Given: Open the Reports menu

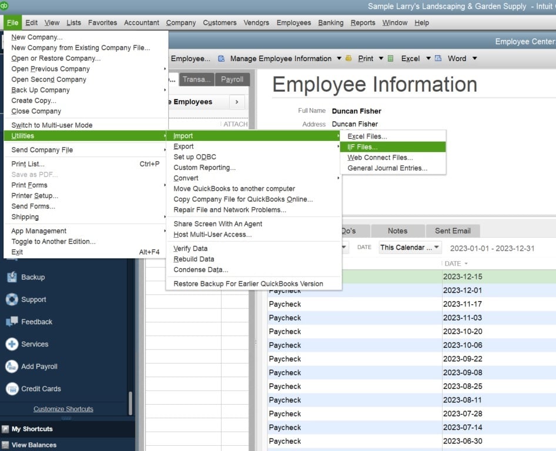Looking at the screenshot, I should (363, 22).
